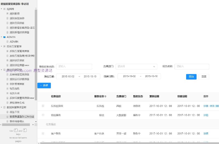Click 质检日期 start date 2015-10-02
This screenshot has width=219, height=144.
point(68,77)
